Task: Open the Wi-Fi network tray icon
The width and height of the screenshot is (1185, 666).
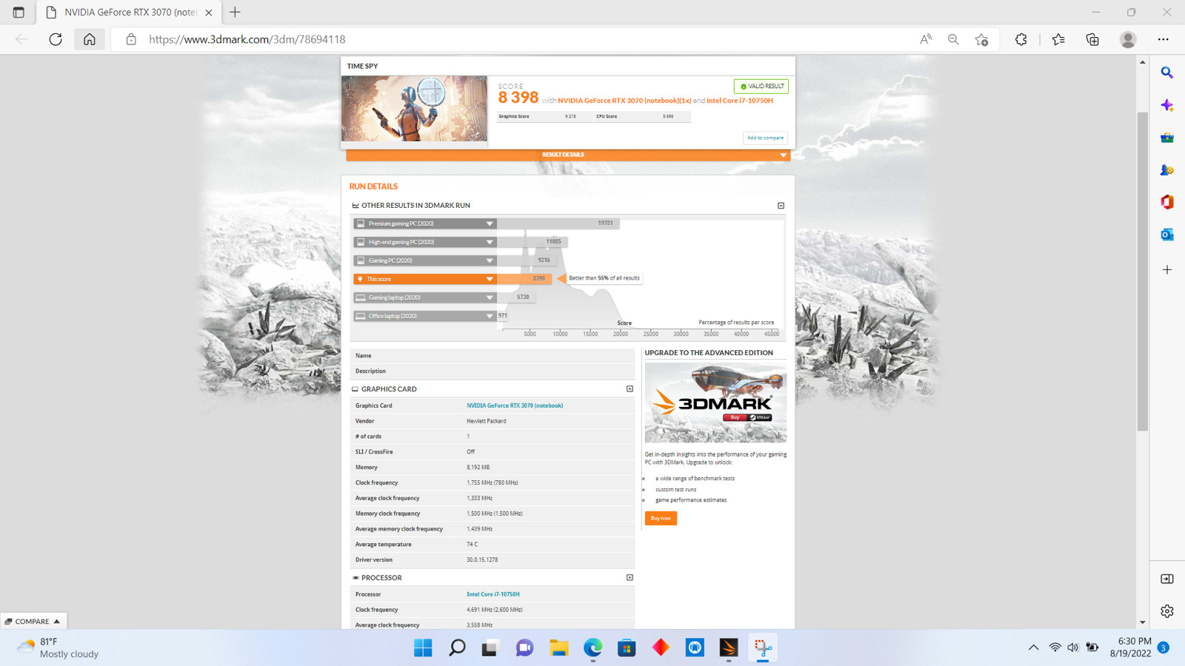Action: 1055,647
